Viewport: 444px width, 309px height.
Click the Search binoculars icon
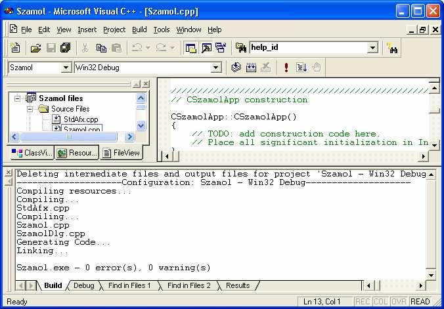coord(393,48)
